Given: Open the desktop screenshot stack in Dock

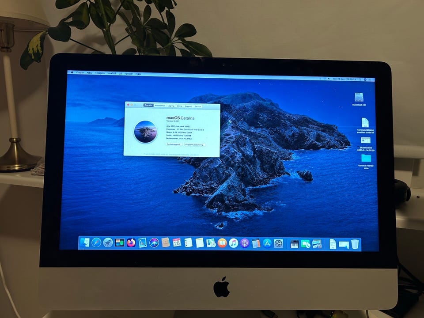Looking at the screenshot, I should (344, 244).
